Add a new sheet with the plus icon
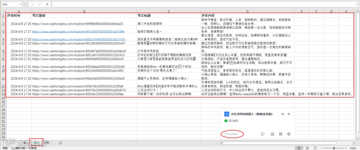 tap(60, 143)
